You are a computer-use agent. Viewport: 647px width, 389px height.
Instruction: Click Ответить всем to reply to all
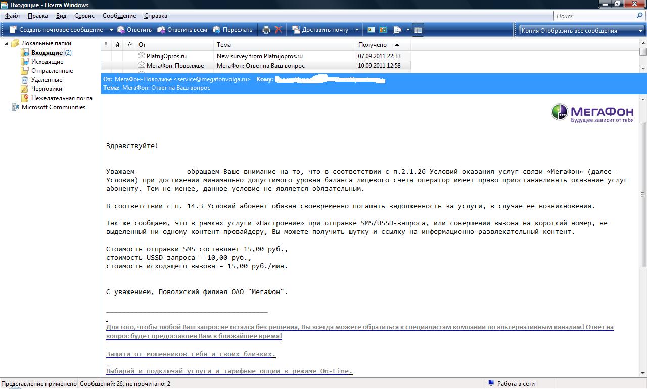pyautogui.click(x=182, y=30)
